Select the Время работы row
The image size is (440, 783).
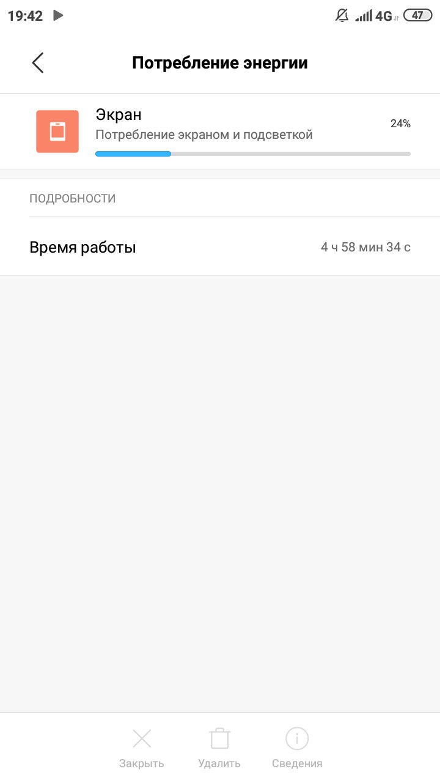[x=220, y=247]
